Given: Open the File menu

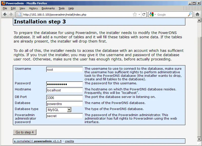Looking at the screenshot, I should 5,8.
